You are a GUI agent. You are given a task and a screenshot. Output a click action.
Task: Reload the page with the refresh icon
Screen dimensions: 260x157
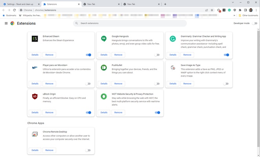[x=14, y=10]
